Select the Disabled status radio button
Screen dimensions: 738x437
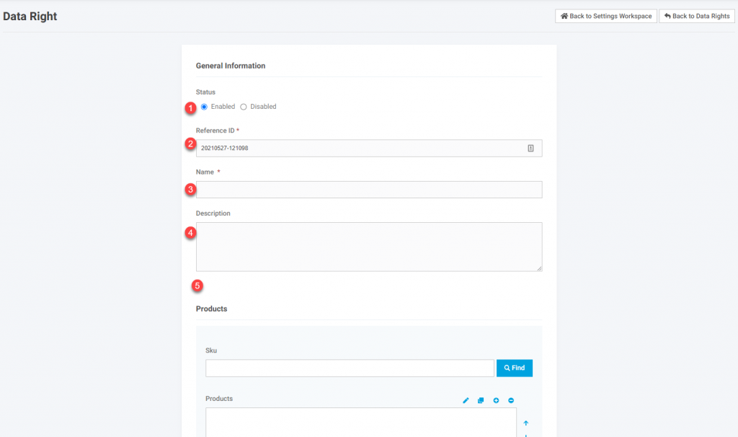[244, 107]
